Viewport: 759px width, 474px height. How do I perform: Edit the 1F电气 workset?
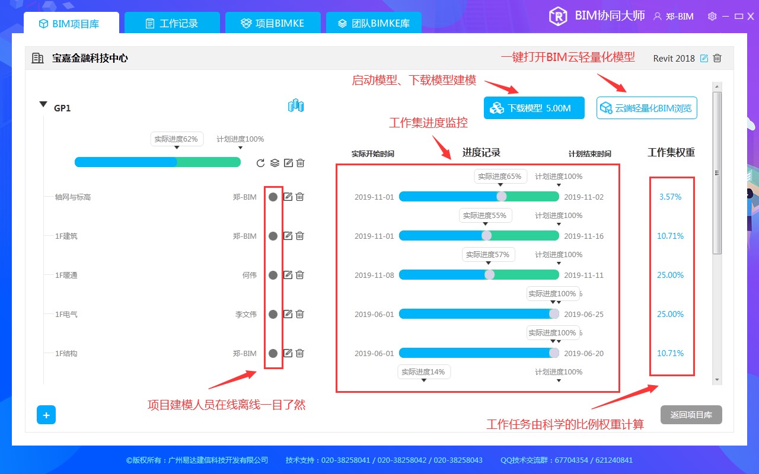pos(288,314)
